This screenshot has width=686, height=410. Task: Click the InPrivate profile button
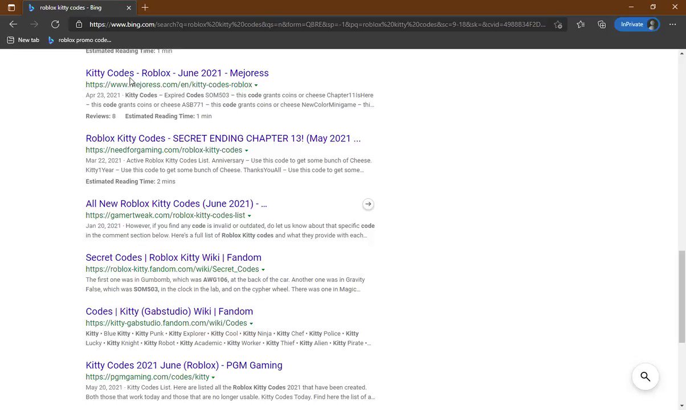click(x=637, y=24)
